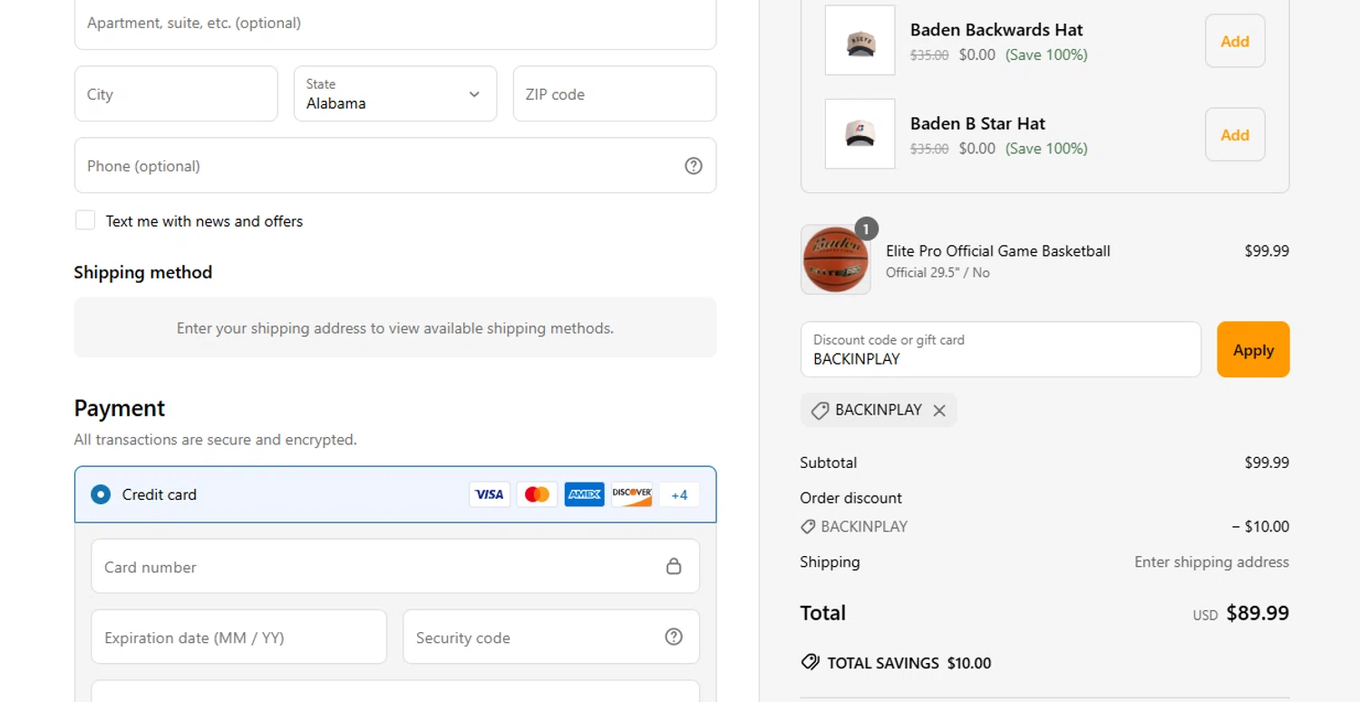Click the Visa card logo

(490, 494)
